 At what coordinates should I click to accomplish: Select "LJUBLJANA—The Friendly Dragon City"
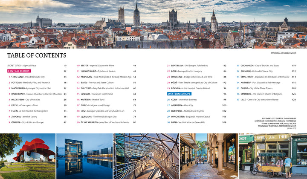pos(98,117)
